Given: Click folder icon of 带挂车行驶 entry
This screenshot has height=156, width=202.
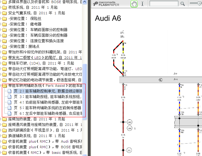Looking at the screenshot, I should [4, 63].
